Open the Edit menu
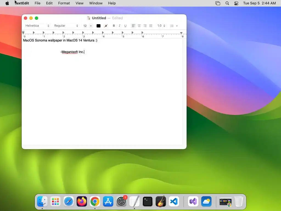The height and width of the screenshot is (211, 281). click(49, 3)
